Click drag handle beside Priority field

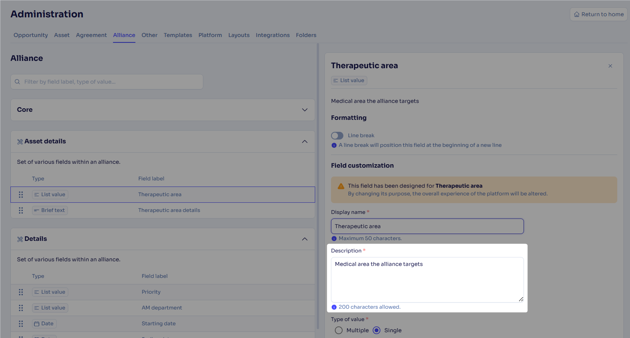pyautogui.click(x=21, y=292)
